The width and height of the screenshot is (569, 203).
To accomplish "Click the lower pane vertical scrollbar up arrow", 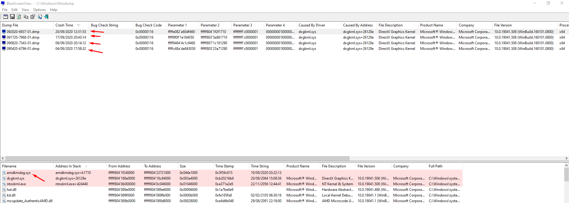I will pos(566,165).
